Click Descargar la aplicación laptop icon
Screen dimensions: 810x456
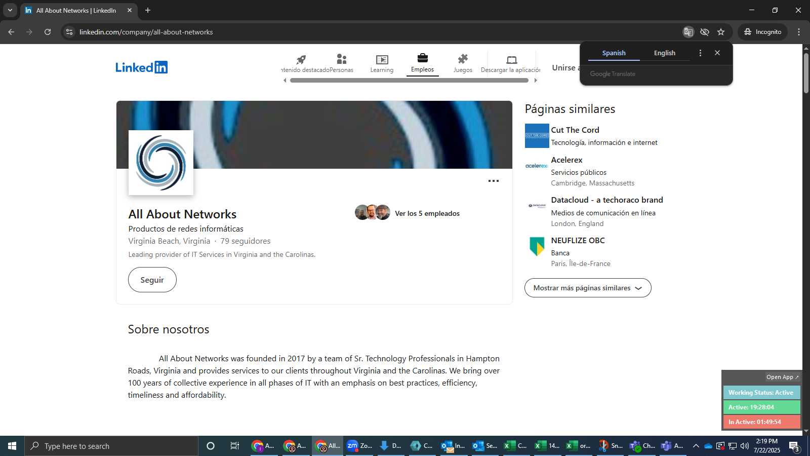(x=511, y=59)
